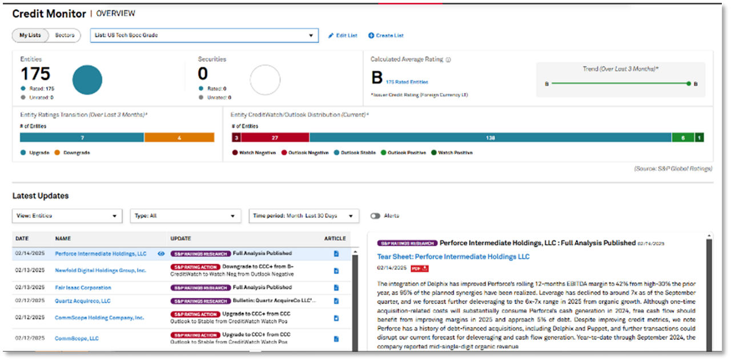Viewport: 731px width, 361px height.
Task: Open article icon for Newfold Digital Holdings row
Action: [x=336, y=270]
